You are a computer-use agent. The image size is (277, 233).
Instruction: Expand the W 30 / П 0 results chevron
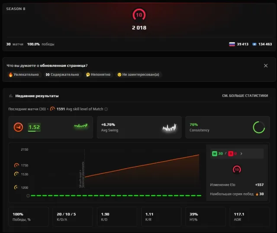(241, 154)
